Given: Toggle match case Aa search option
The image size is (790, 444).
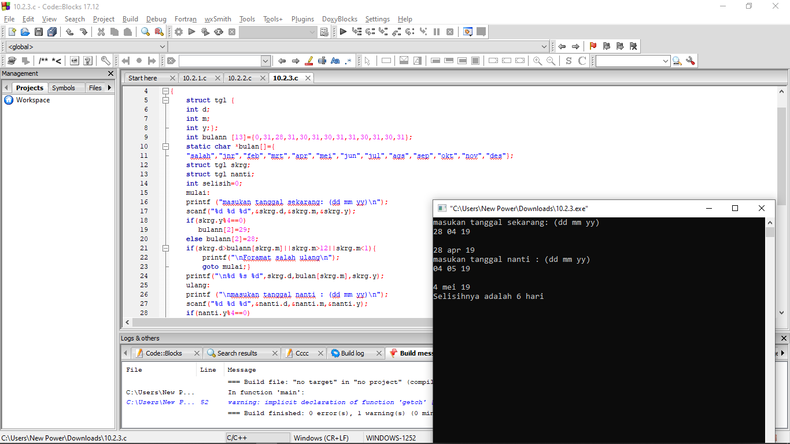Looking at the screenshot, I should (x=335, y=61).
